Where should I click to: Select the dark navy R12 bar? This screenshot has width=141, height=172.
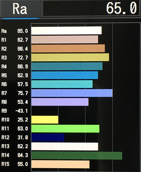point(48,138)
